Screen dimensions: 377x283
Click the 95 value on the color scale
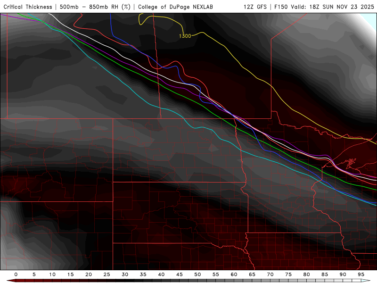pos(361,275)
